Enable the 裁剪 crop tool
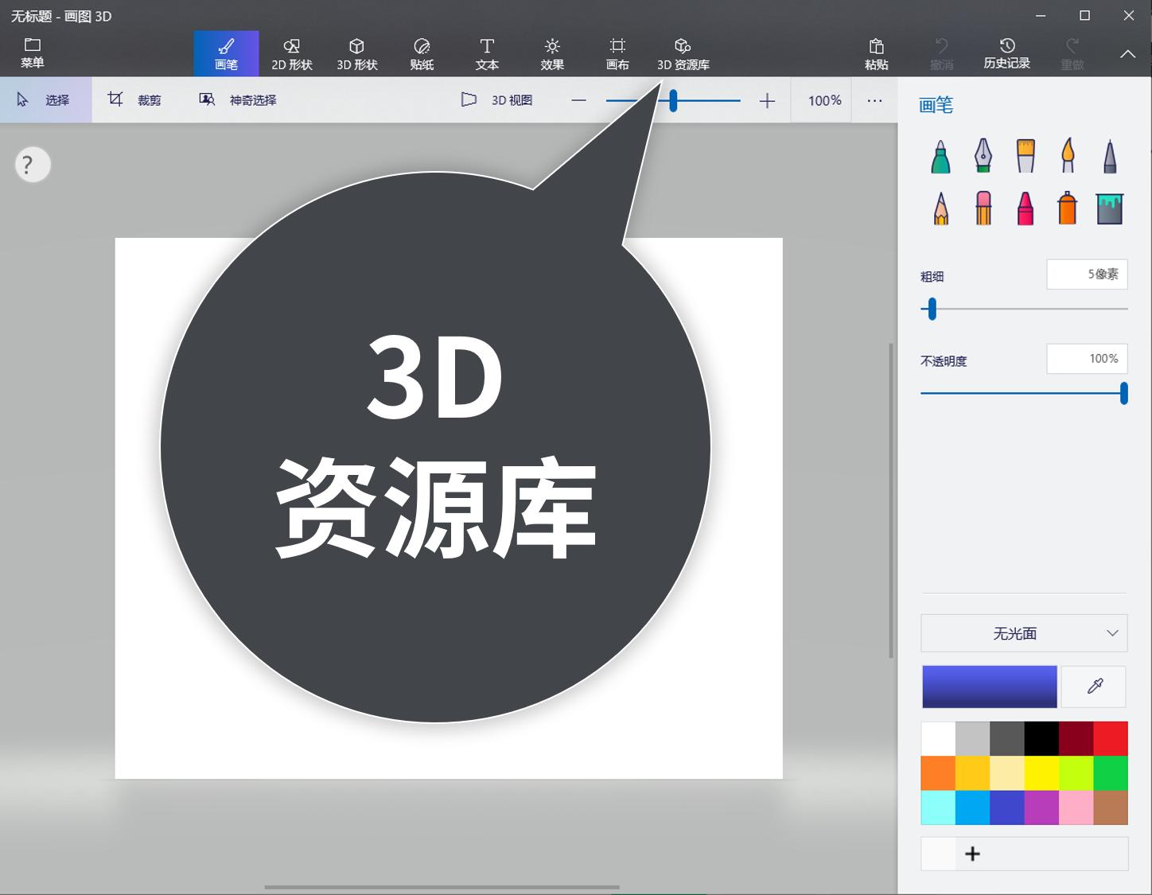The image size is (1152, 895). 136,99
